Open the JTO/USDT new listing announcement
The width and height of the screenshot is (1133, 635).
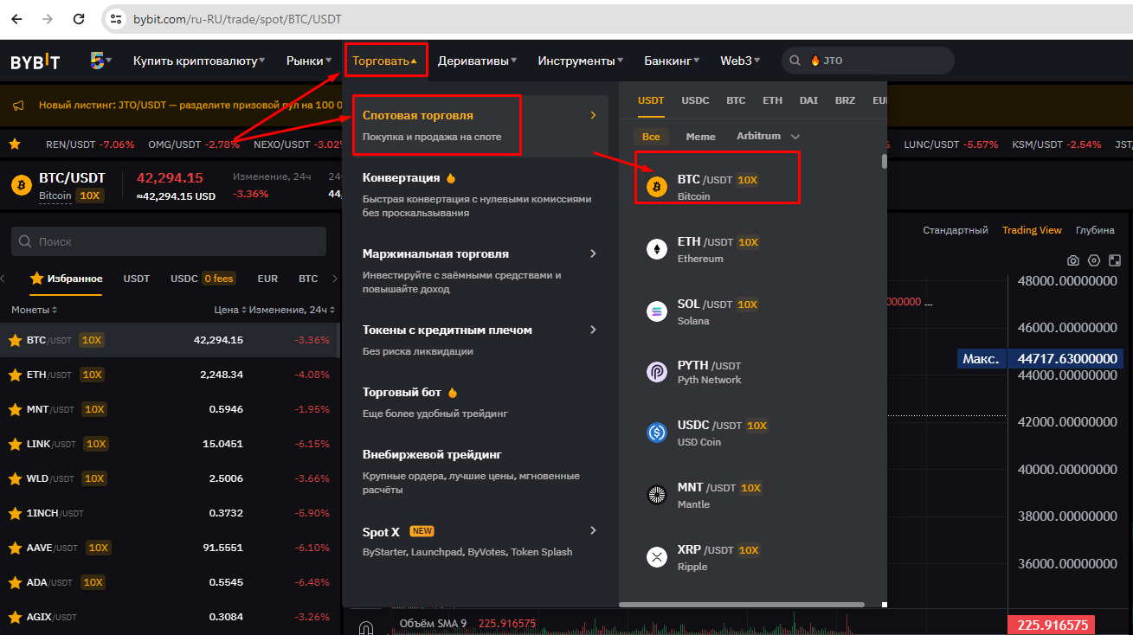coord(190,106)
